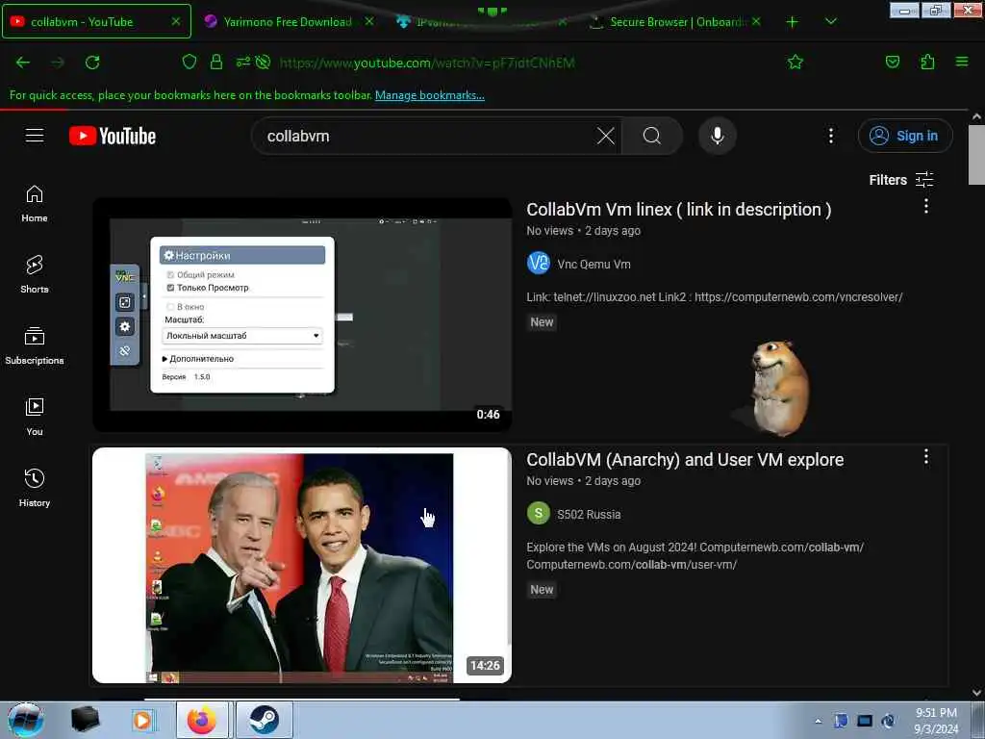Open the YouTube guide hamburger menu
The height and width of the screenshot is (739, 985).
(x=35, y=136)
